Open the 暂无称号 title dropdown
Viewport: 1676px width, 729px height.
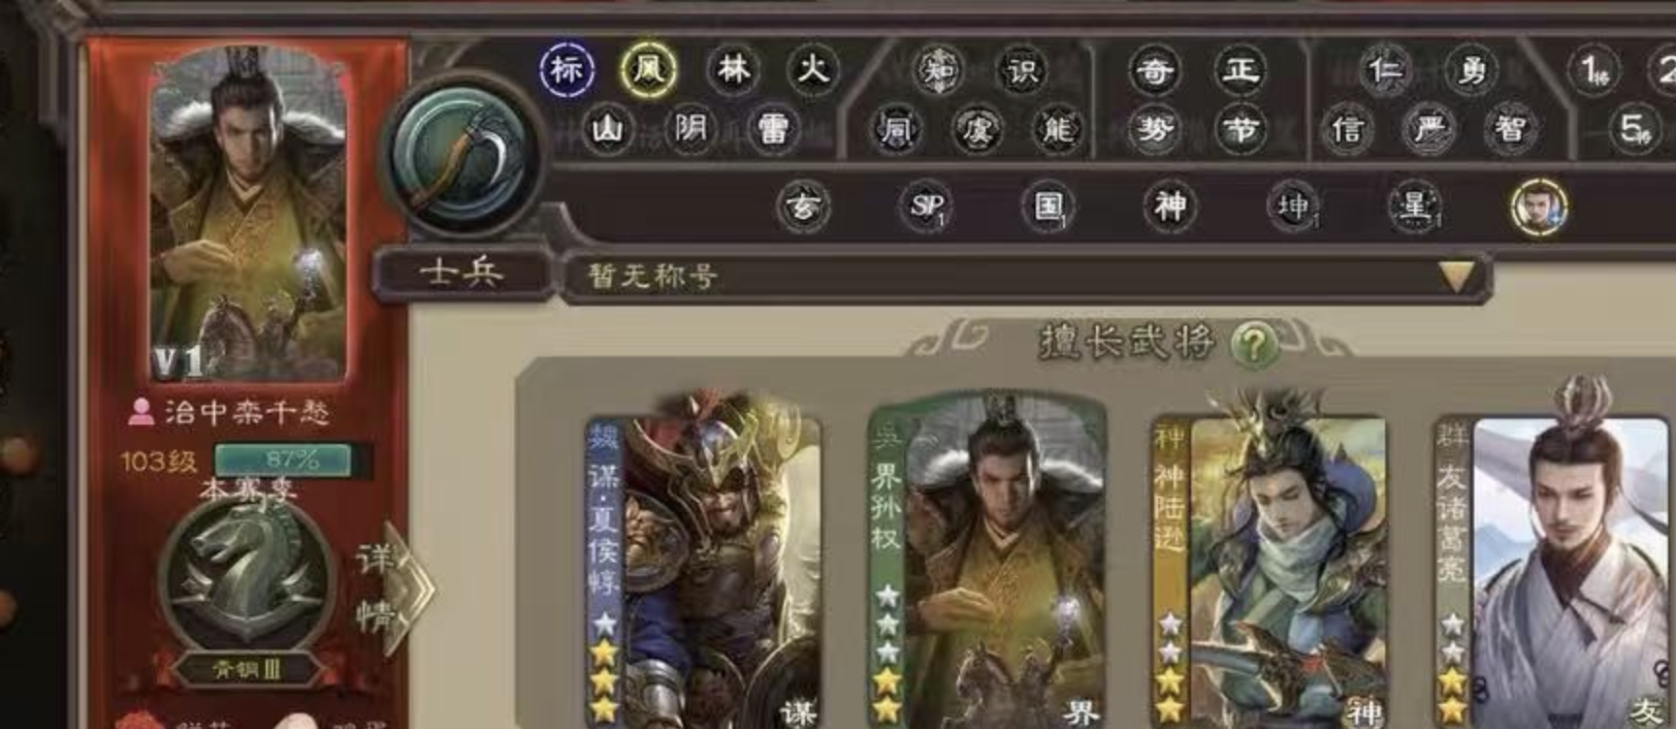tap(1026, 276)
